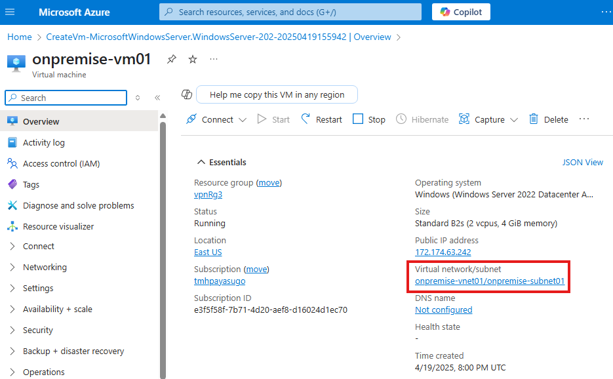The width and height of the screenshot is (613, 379).
Task: Click the Copilot suggestion icon
Action: click(187, 94)
